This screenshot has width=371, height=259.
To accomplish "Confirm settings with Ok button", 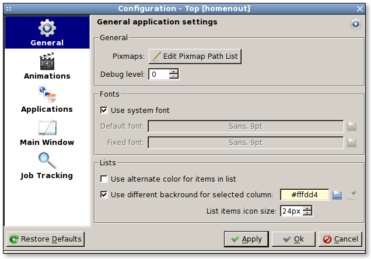I will 293,239.
